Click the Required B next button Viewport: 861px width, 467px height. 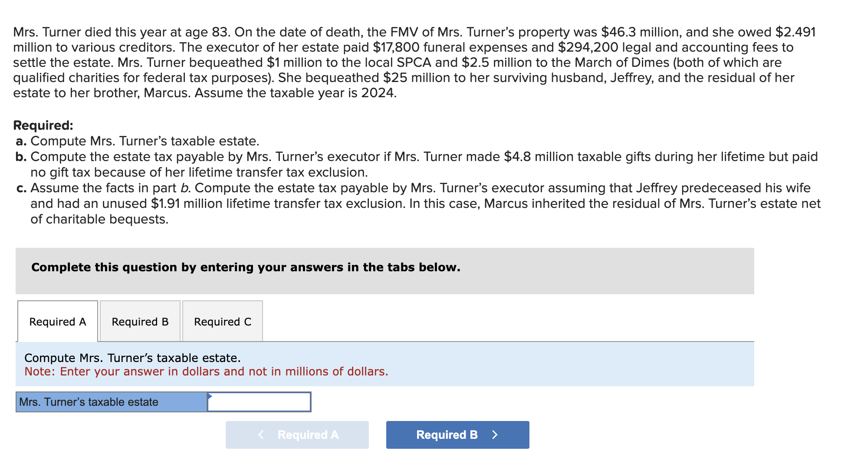[457, 434]
